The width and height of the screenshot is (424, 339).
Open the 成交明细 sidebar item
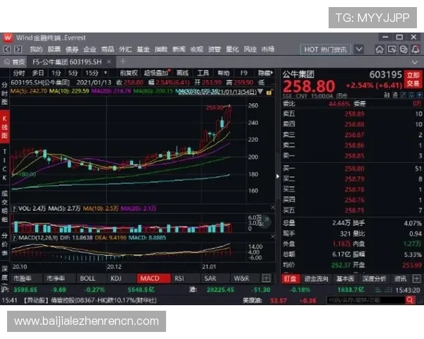[x=4, y=207]
